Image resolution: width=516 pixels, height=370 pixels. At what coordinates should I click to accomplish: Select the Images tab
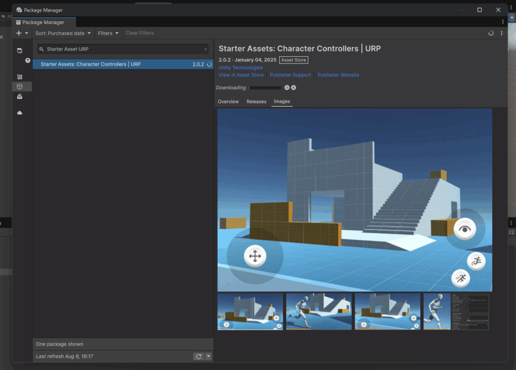[282, 102]
